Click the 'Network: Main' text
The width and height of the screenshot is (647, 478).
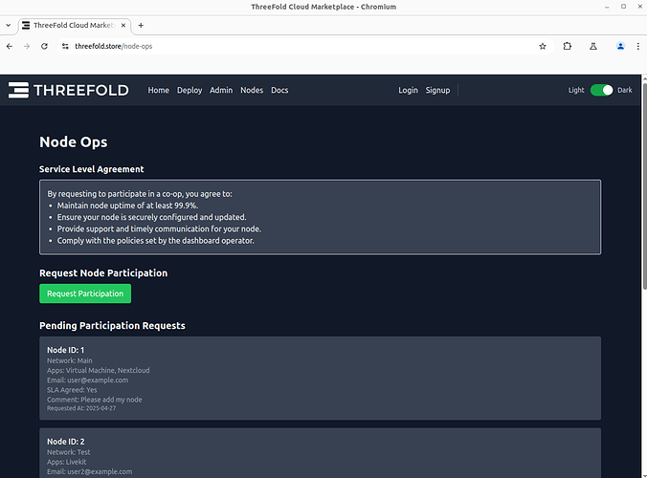[x=70, y=360]
